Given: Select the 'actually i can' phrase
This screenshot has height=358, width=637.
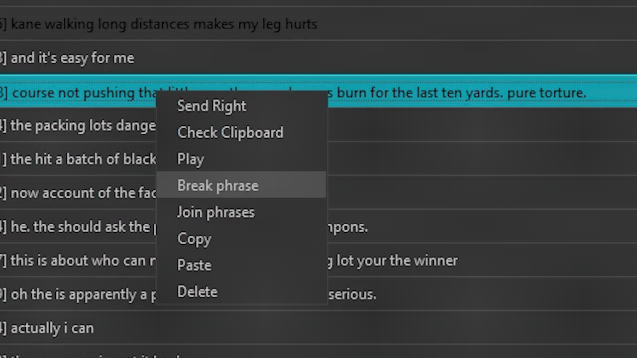Looking at the screenshot, I should [x=52, y=328].
